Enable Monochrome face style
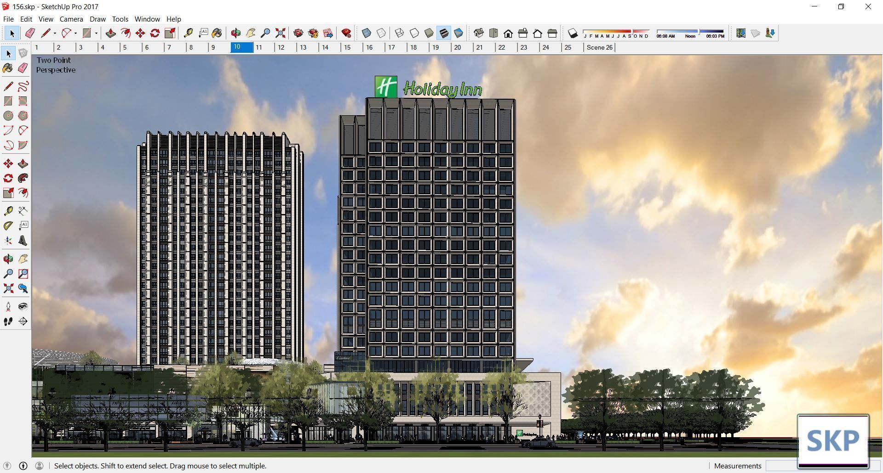The image size is (883, 473). tap(459, 33)
